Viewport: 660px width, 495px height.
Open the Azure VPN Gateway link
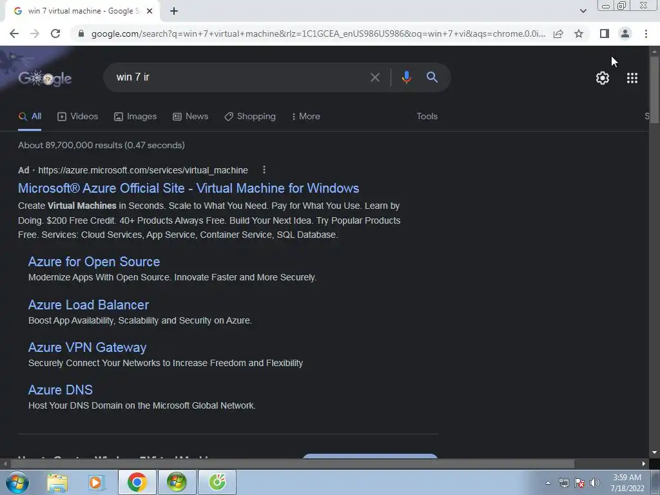tap(87, 347)
